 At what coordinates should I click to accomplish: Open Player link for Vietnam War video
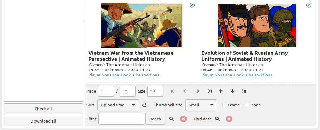coord(94,75)
